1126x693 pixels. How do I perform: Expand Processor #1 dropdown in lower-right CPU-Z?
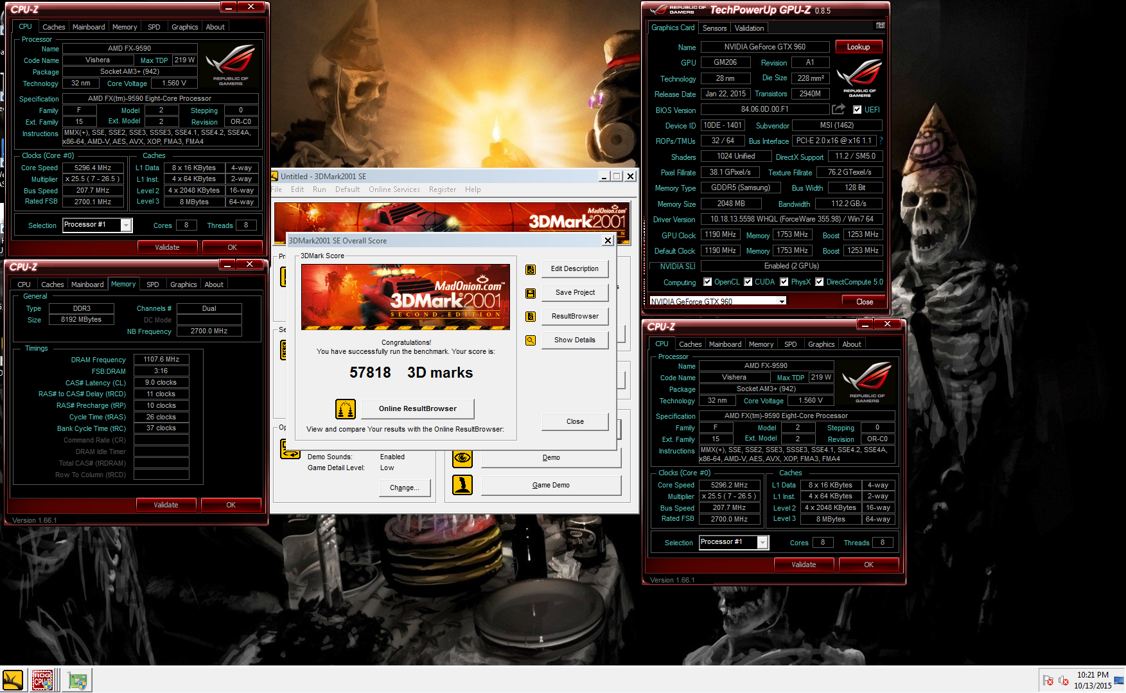click(762, 543)
